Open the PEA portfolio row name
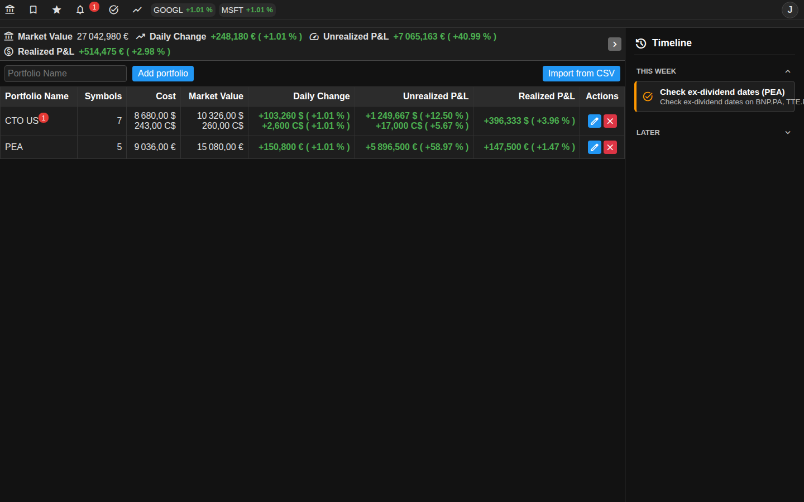This screenshot has height=502, width=804. 14,147
